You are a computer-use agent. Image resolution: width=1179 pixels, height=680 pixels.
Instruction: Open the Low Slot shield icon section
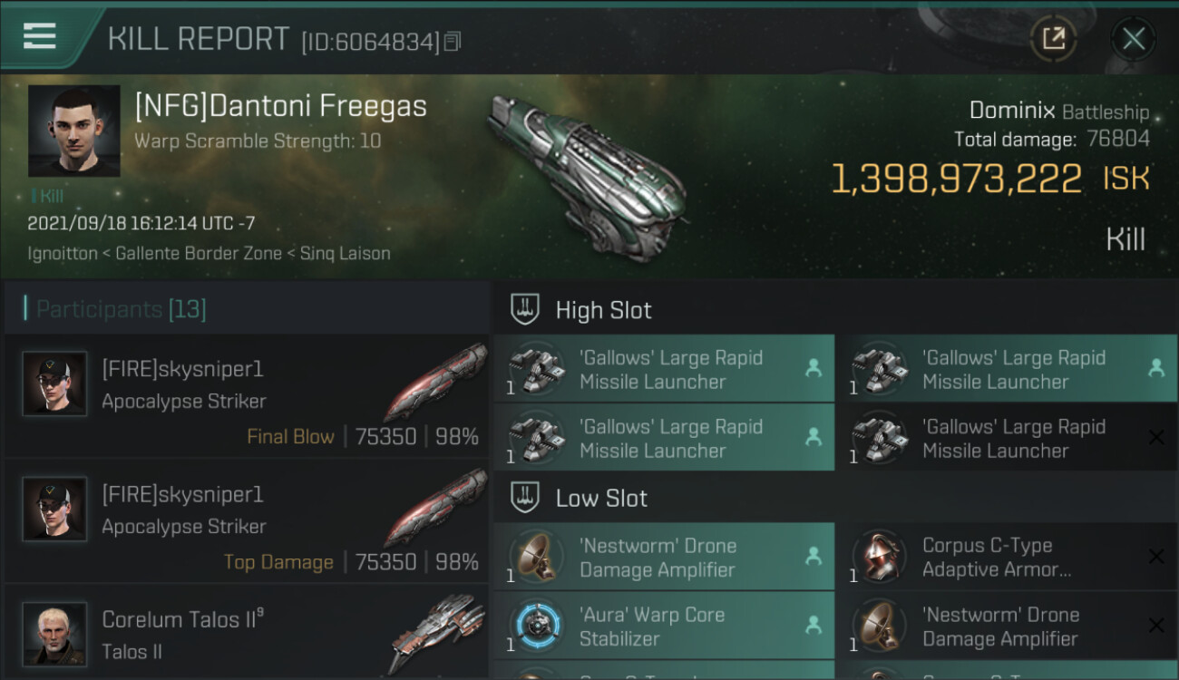click(x=526, y=498)
